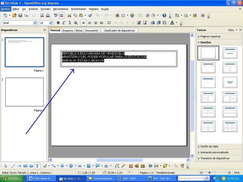Click the Points edit icon

coord(117,166)
